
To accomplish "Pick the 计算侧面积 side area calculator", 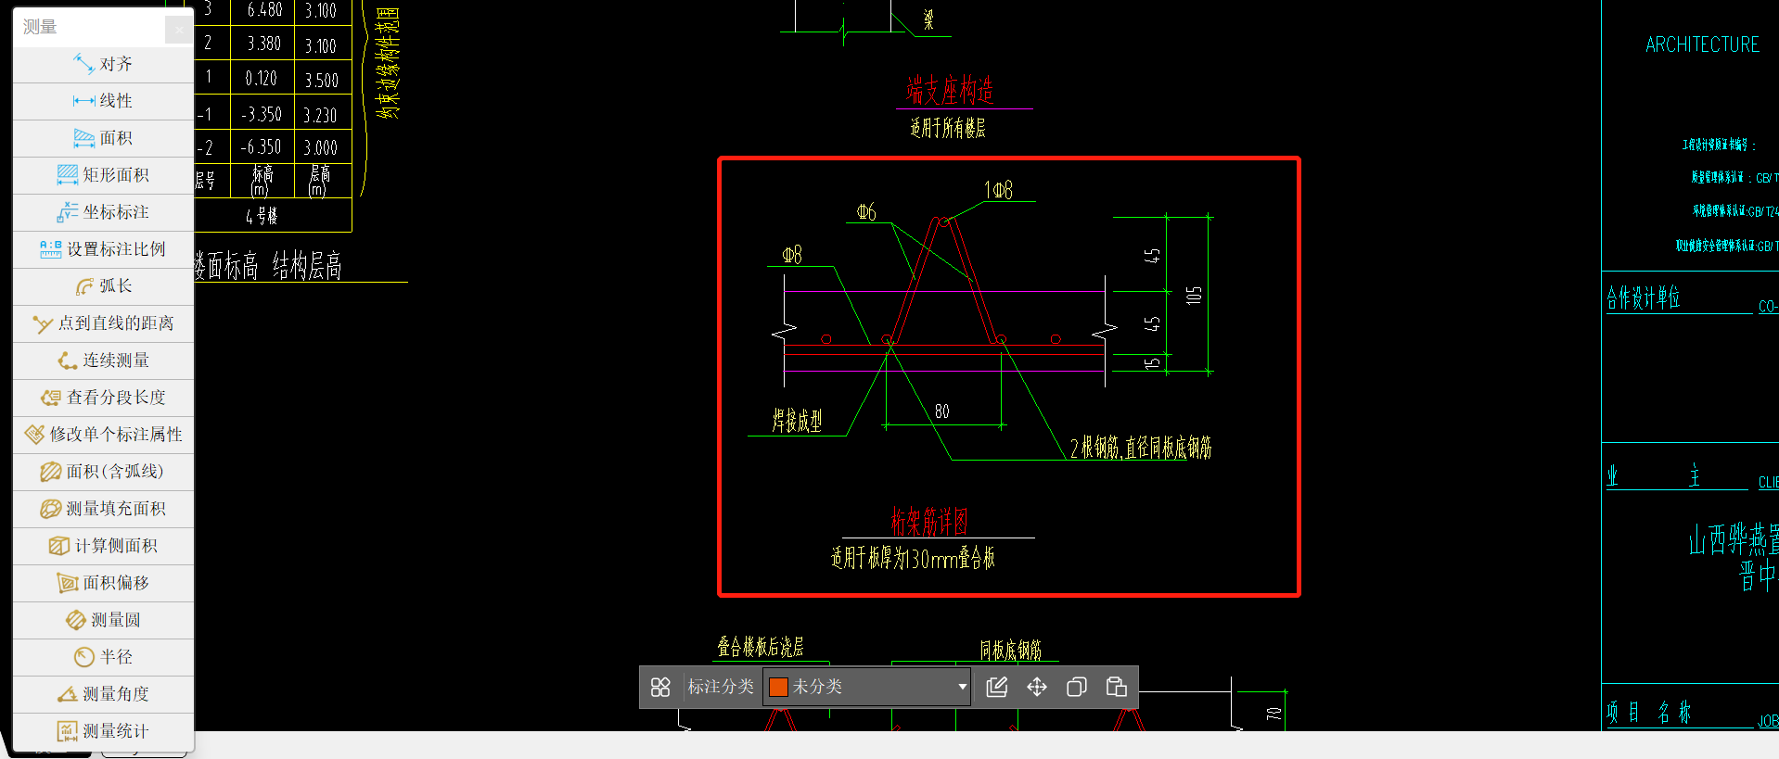I will pos(103,546).
